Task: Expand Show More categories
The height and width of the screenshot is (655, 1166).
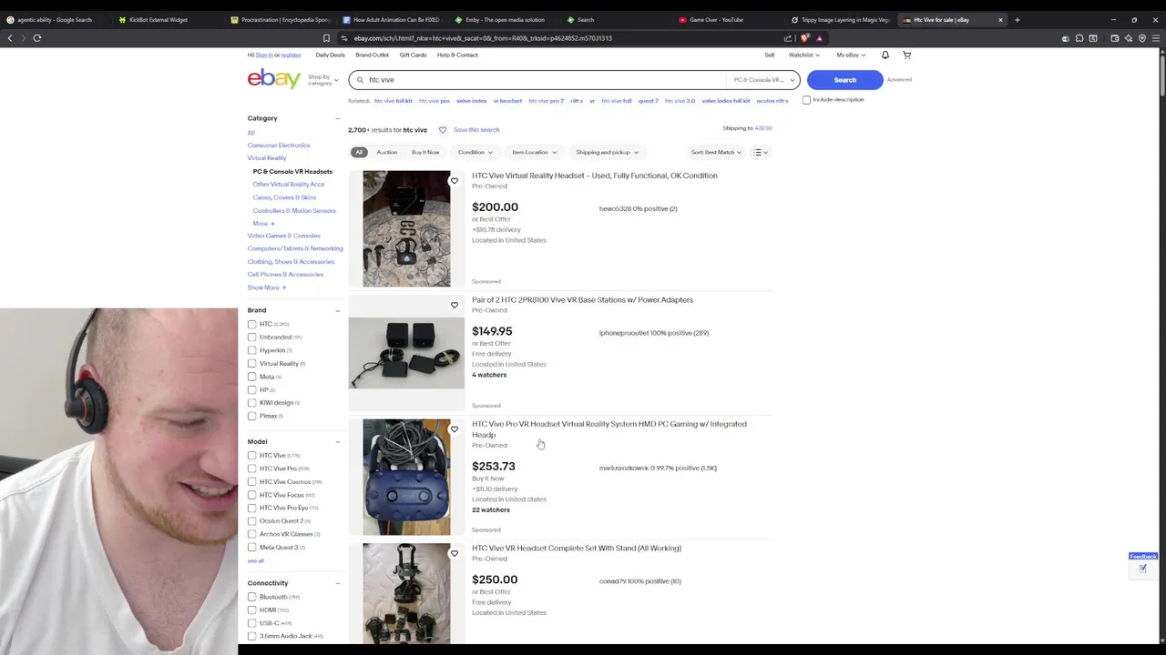Action: coord(267,287)
